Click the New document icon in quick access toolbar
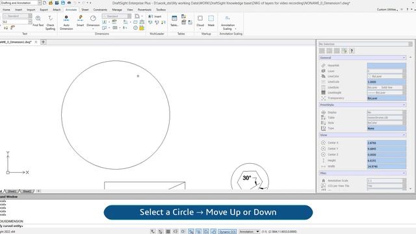416x234 pixels. coord(45,3)
